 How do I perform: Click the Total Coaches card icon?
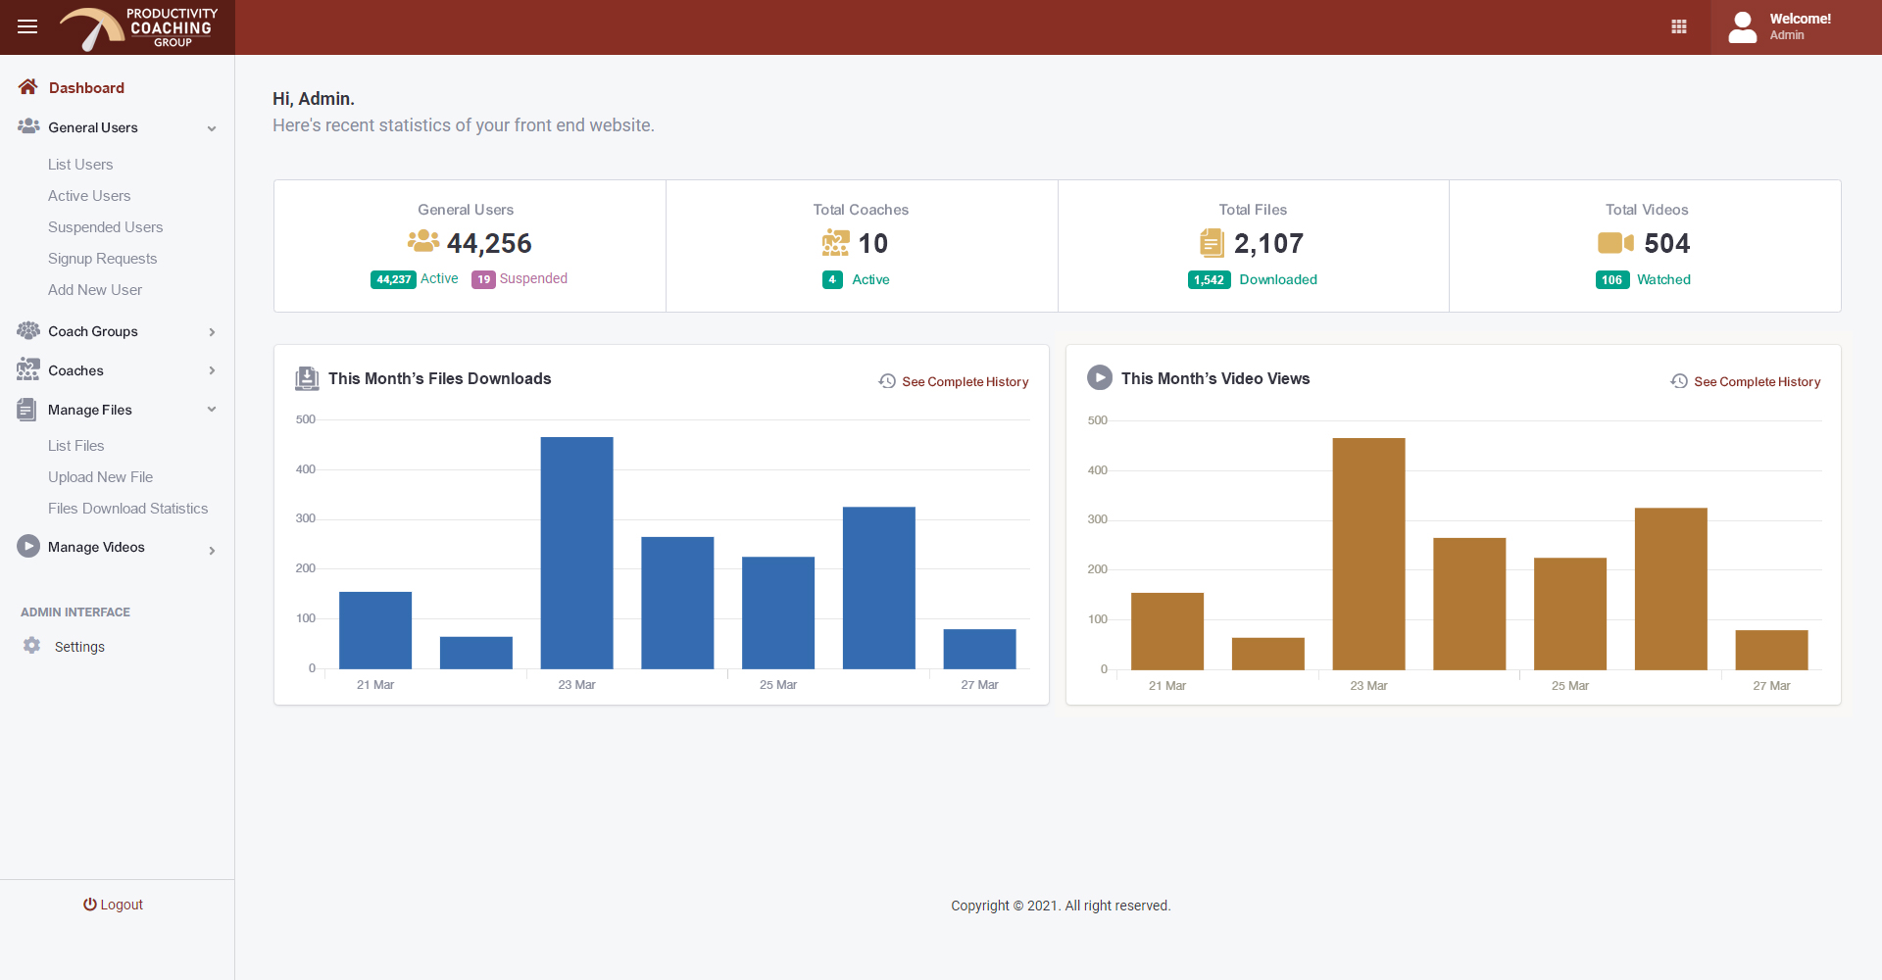click(835, 242)
